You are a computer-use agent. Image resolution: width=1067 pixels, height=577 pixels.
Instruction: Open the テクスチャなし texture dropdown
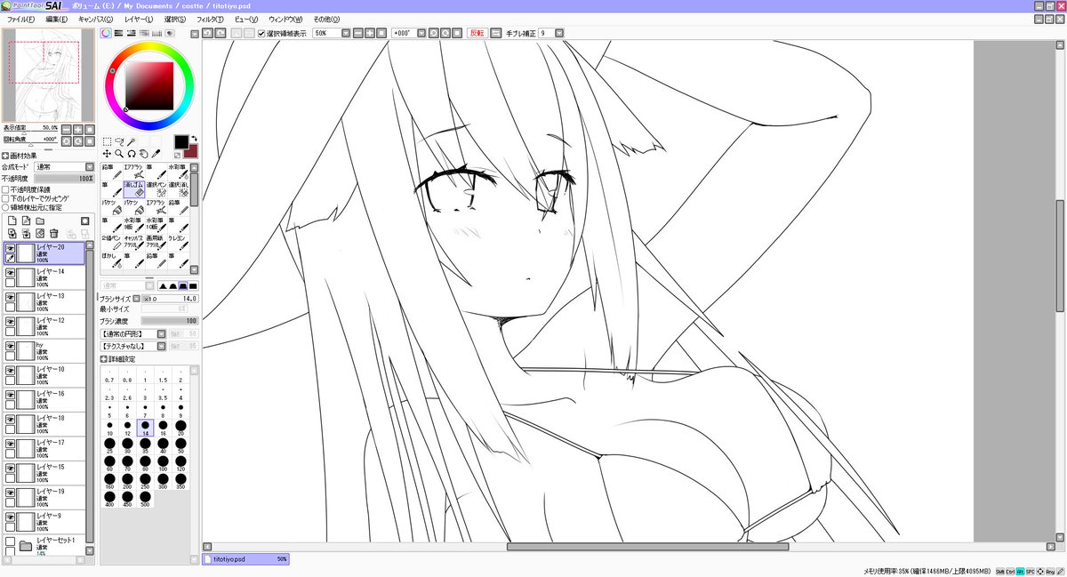161,345
